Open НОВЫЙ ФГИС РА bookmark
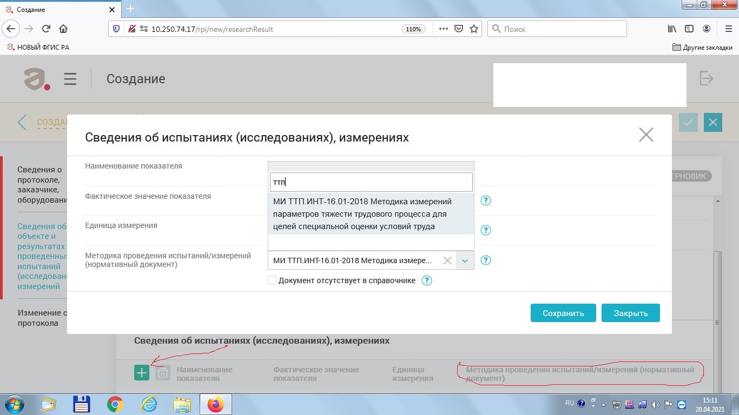This screenshot has height=415, width=739. coord(38,47)
